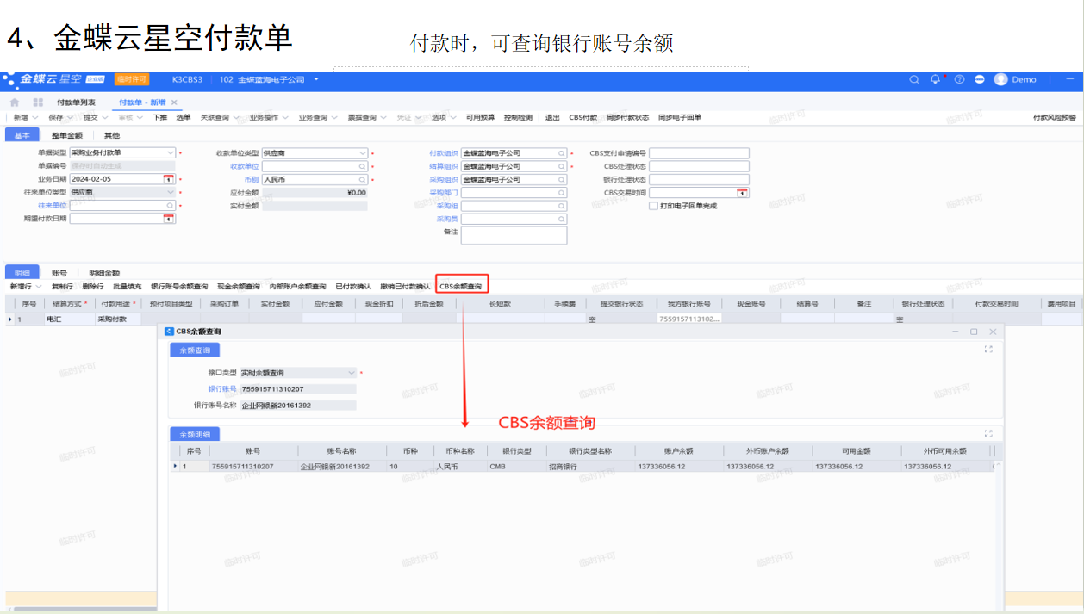Click the search magnifier in the top bar
1084x614 pixels.
[914, 79]
